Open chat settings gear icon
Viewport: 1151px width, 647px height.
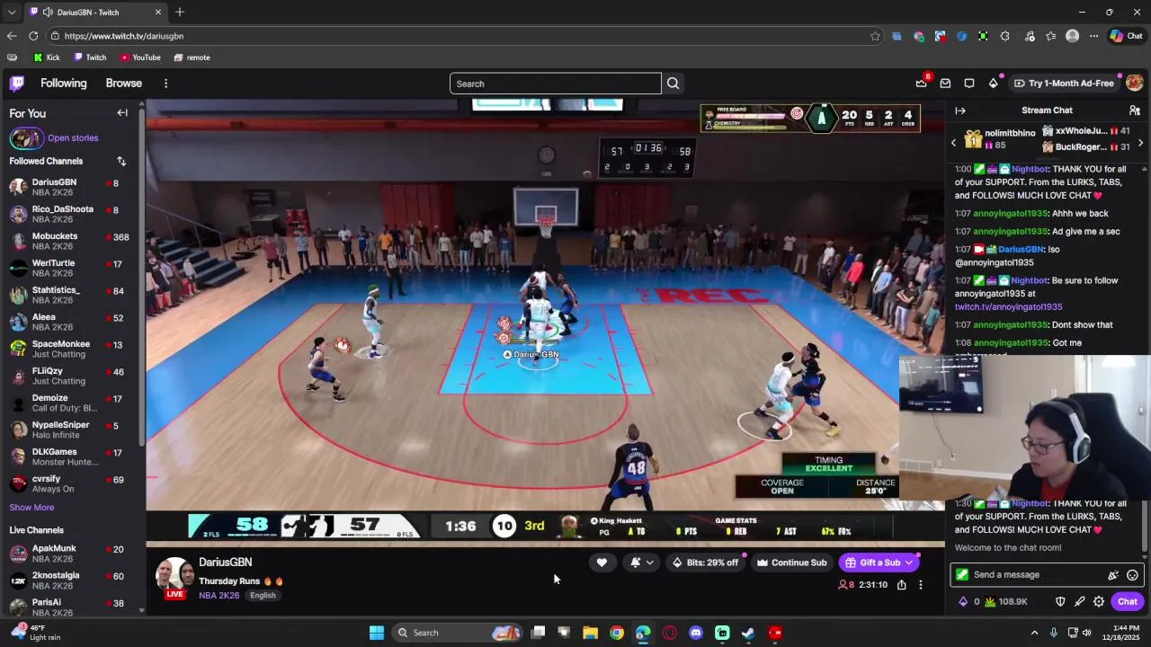1099,602
